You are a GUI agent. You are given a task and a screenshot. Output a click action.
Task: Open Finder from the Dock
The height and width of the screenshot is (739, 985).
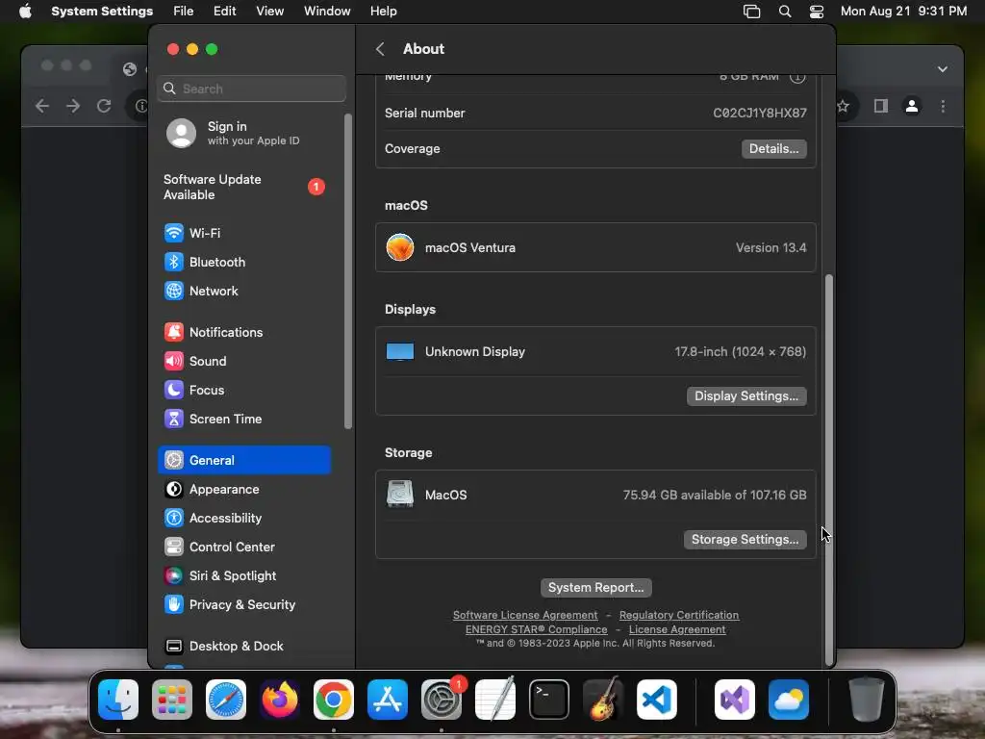pyautogui.click(x=118, y=700)
